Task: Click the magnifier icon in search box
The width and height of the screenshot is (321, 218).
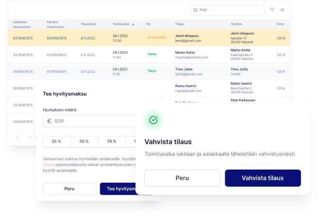Action: click(x=195, y=10)
